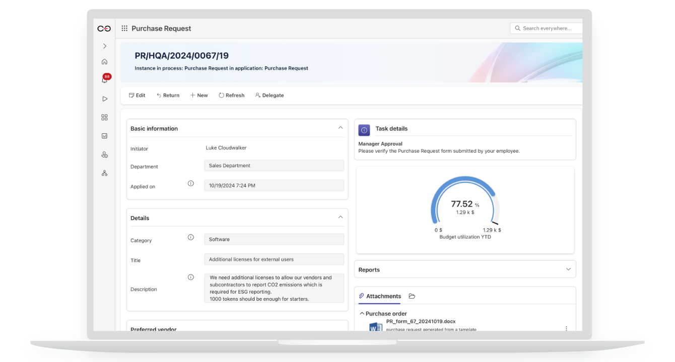Open the applications tiles icon in sidebar

104,118
